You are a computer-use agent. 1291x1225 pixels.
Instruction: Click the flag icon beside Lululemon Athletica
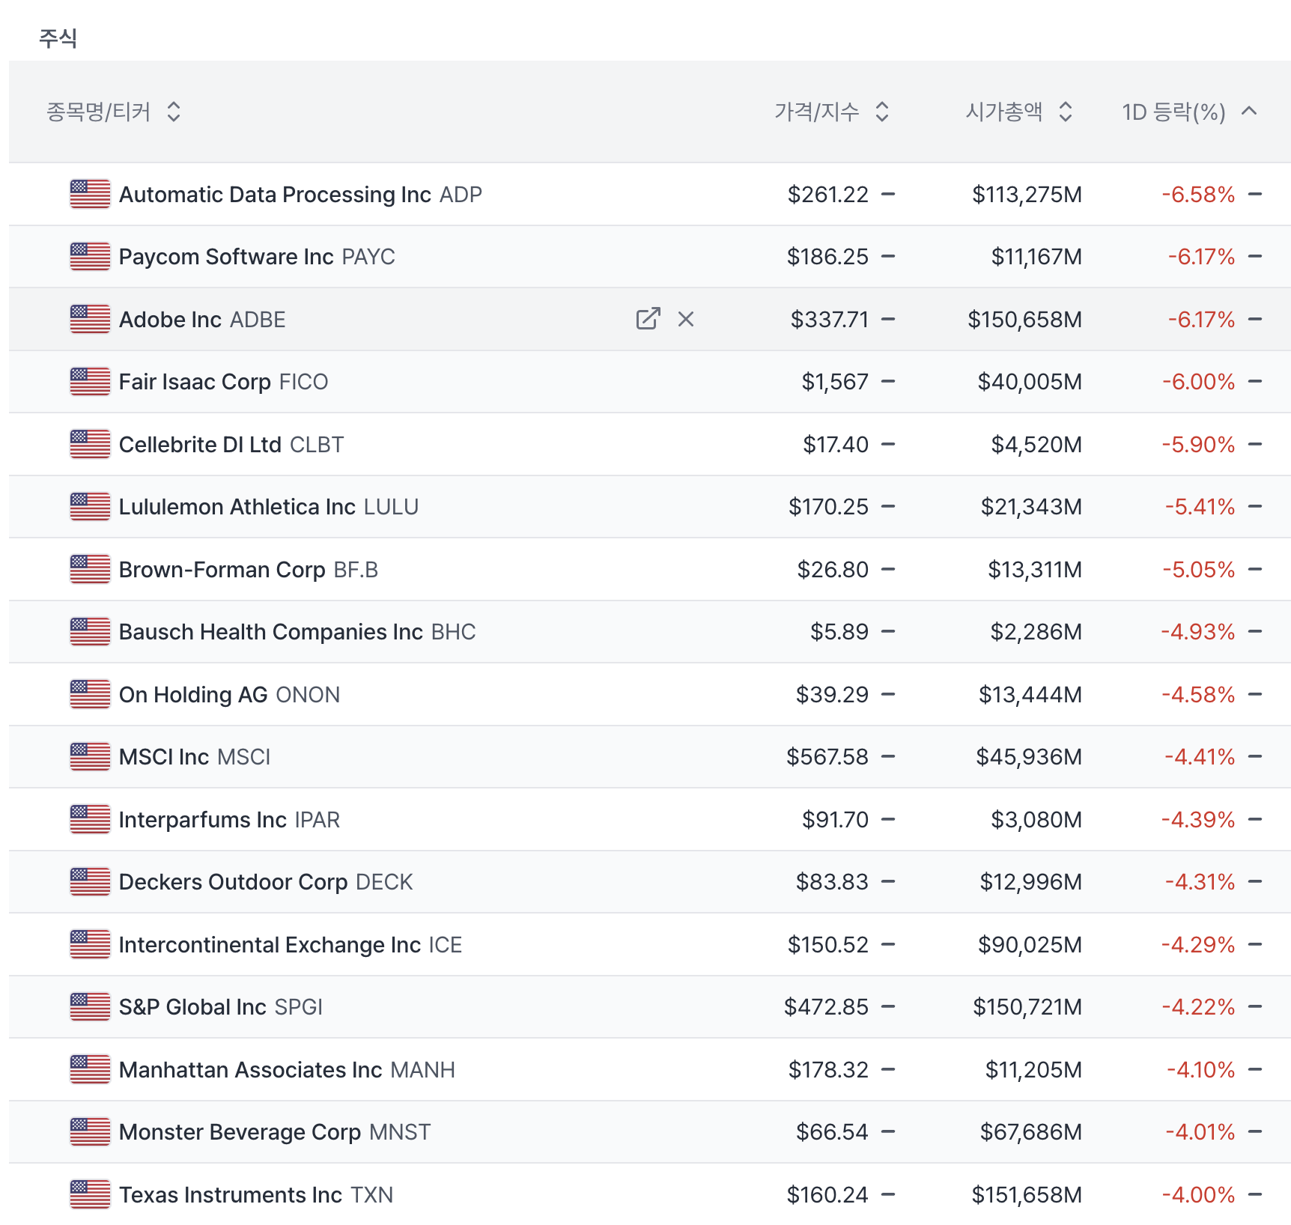[90, 506]
